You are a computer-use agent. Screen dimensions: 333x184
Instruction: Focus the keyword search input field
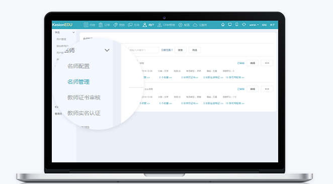(x=143, y=50)
